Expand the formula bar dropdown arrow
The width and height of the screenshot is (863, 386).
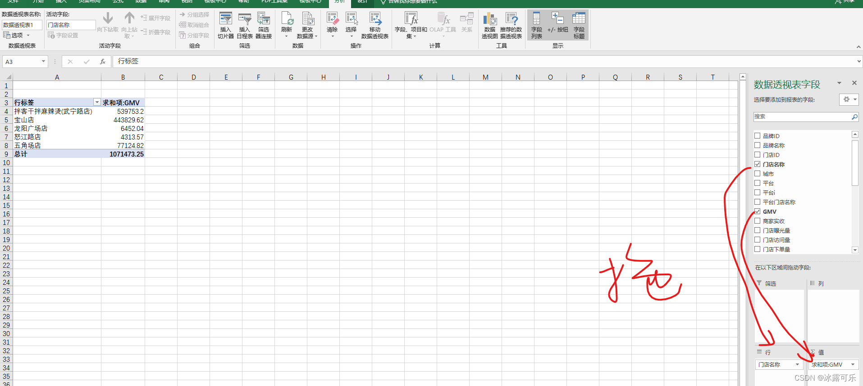(x=858, y=61)
